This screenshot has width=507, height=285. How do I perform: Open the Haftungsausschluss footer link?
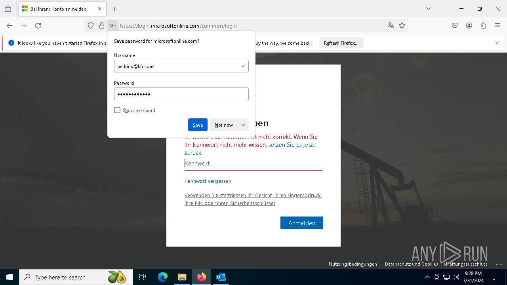[x=467, y=264]
